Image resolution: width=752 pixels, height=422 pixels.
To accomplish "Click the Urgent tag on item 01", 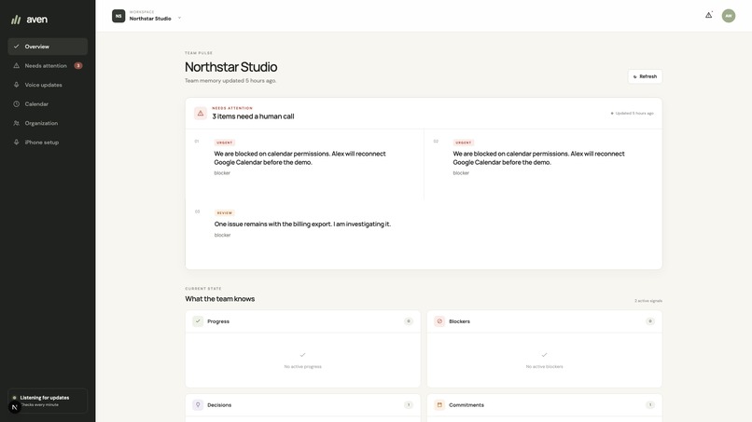I will [225, 143].
